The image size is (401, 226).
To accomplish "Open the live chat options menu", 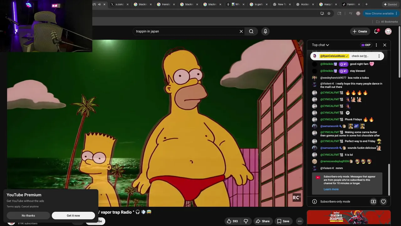I will pos(376,45).
